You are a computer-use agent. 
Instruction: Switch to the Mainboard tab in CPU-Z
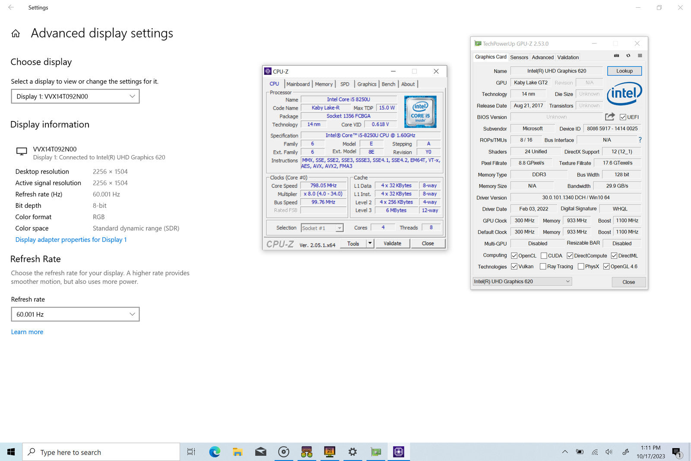tap(298, 84)
